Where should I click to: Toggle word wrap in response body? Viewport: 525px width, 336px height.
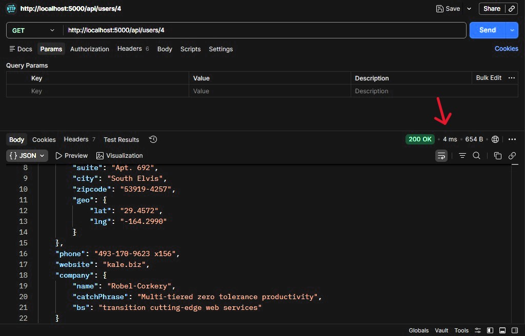pyautogui.click(x=441, y=156)
